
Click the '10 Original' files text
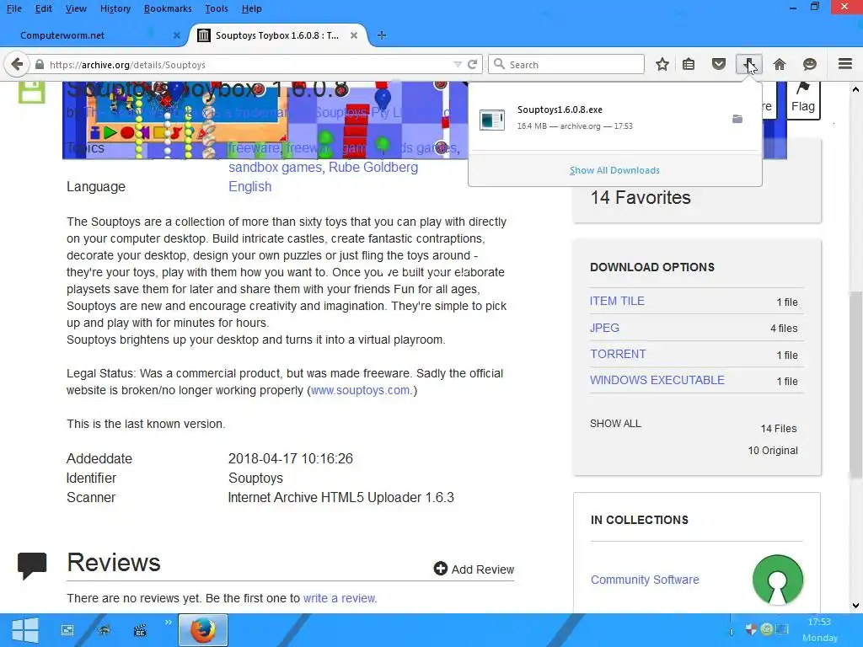[x=773, y=451]
